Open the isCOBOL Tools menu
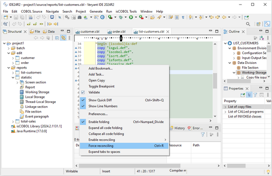Screen dimensions: 272x176 126,11
